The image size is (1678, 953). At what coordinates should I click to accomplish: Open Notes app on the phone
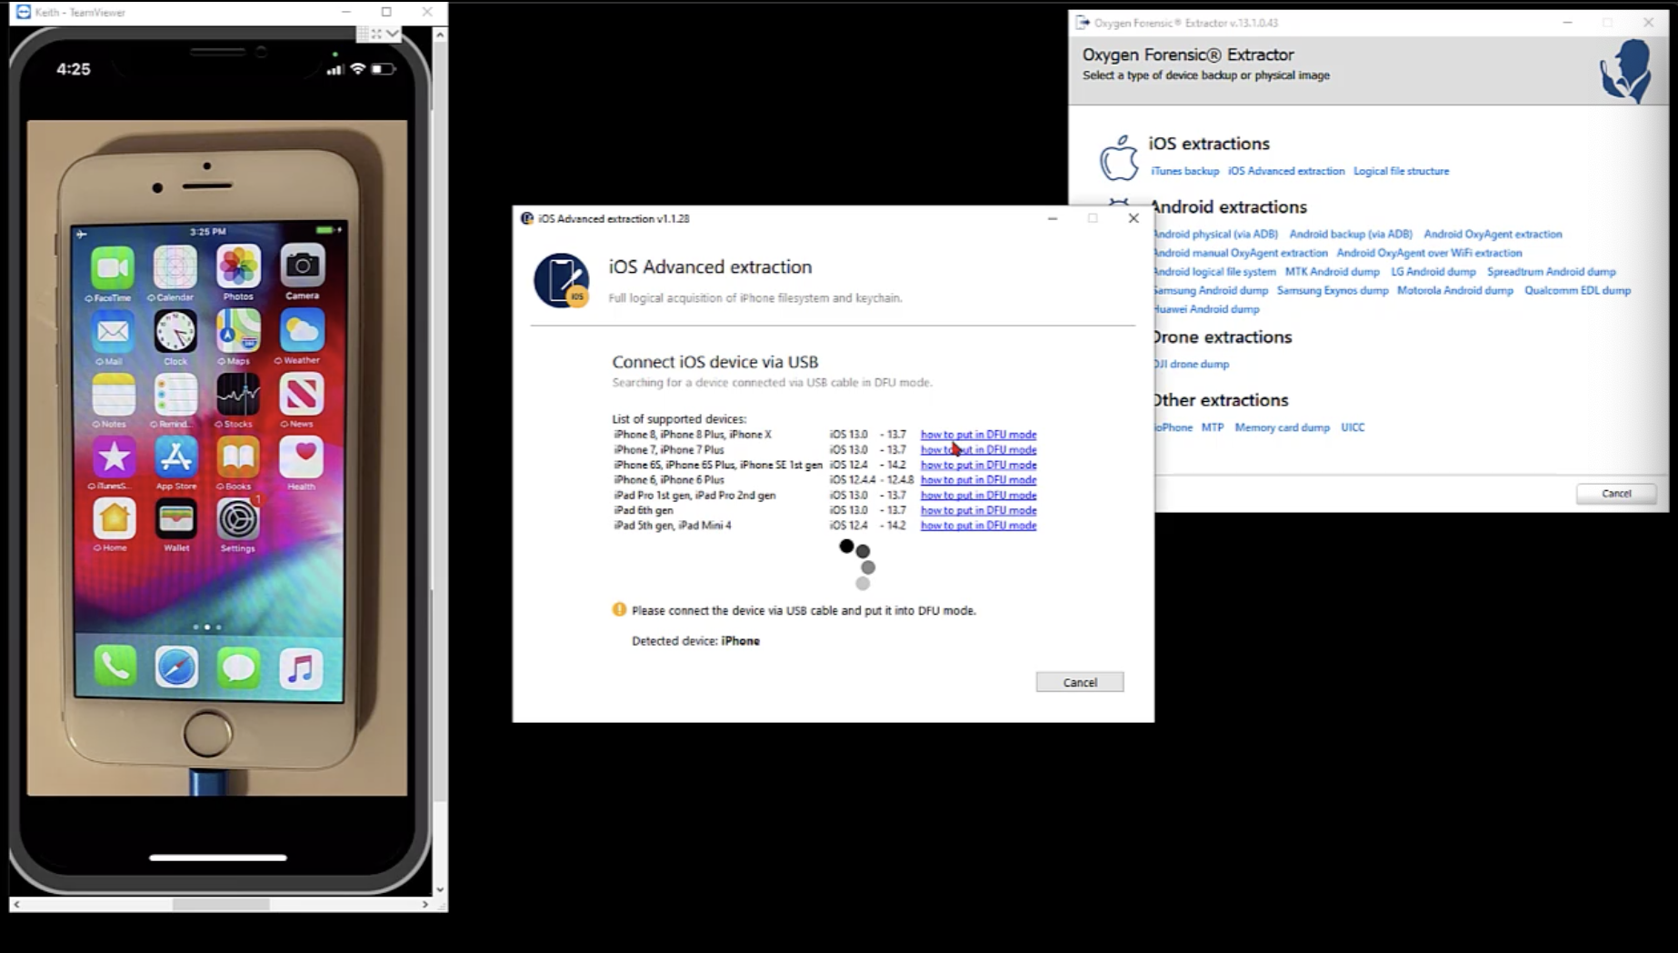pos(114,395)
